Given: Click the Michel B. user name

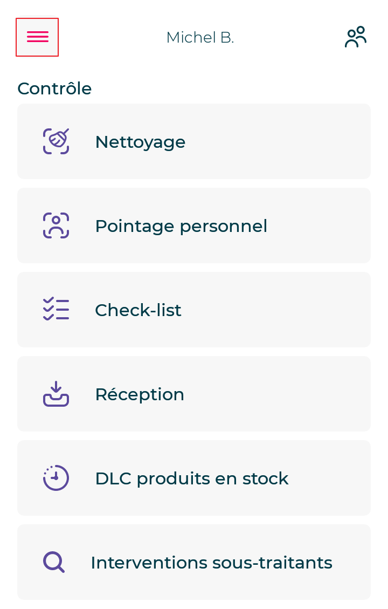Looking at the screenshot, I should [200, 37].
